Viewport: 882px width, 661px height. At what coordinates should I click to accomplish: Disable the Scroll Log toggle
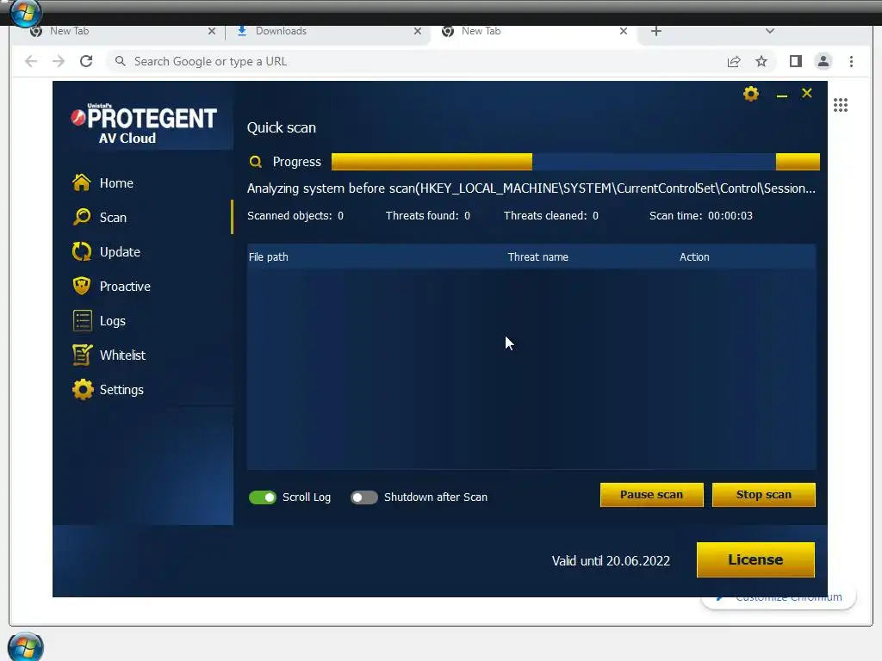[x=262, y=497]
